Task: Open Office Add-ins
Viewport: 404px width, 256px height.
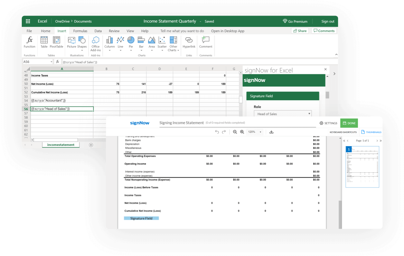Action: [96, 44]
